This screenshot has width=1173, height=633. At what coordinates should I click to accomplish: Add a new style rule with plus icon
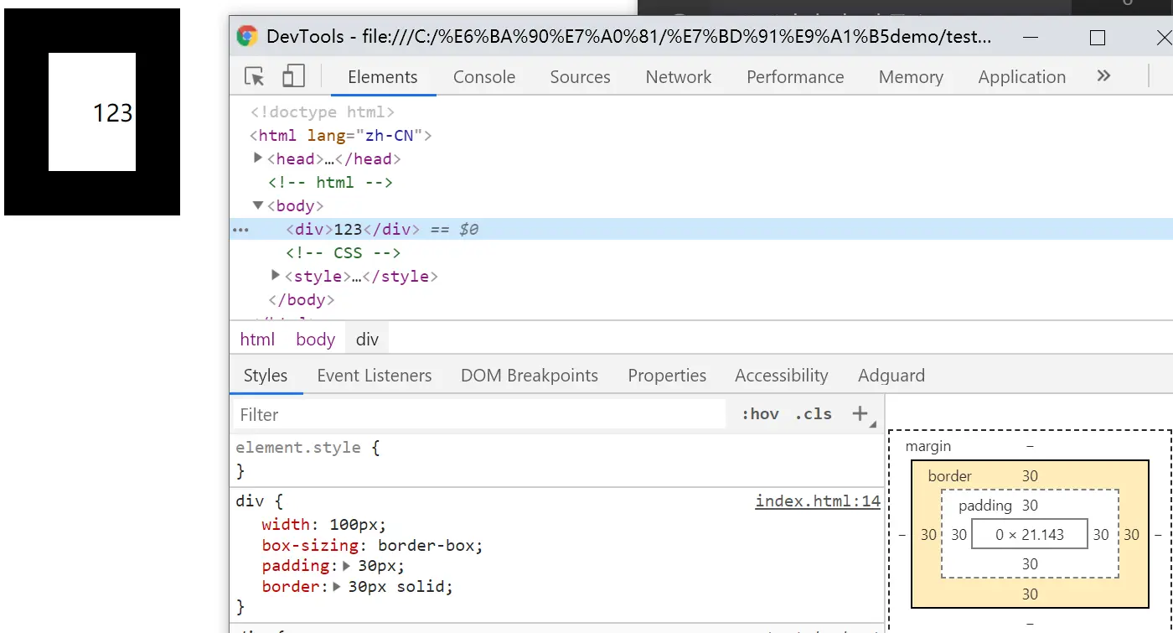pos(860,413)
